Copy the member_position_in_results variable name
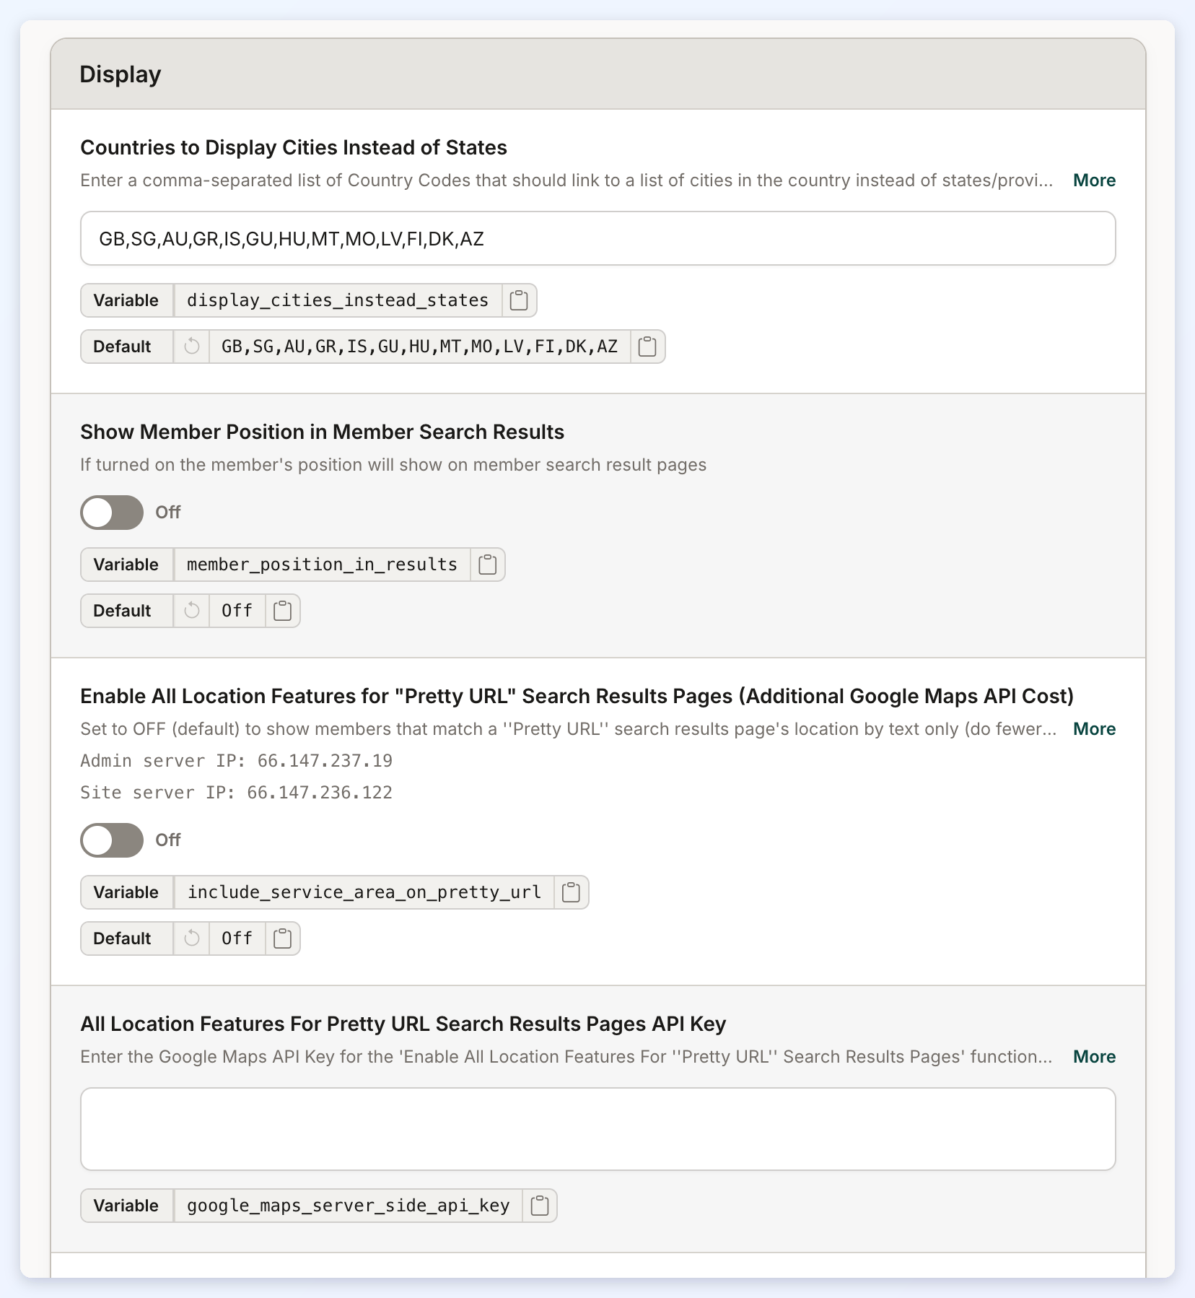The height and width of the screenshot is (1298, 1195). (x=487, y=565)
